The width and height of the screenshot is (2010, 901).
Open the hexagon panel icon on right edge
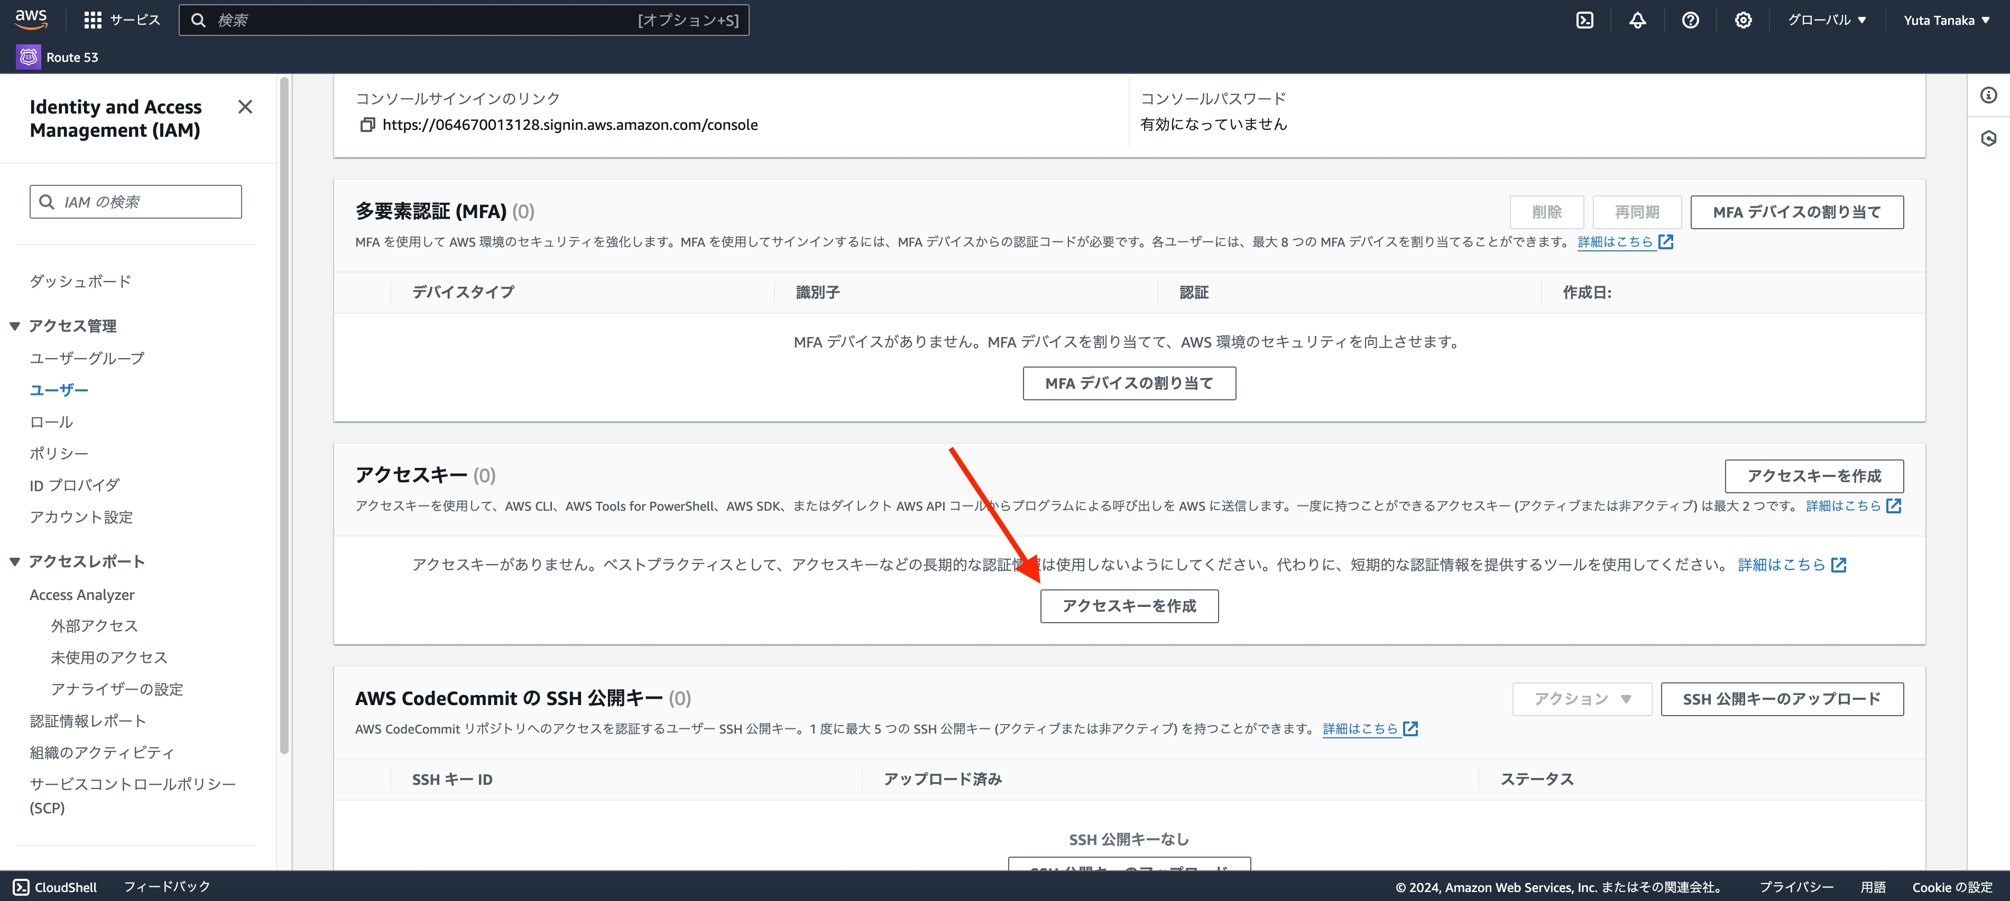pyautogui.click(x=1988, y=139)
